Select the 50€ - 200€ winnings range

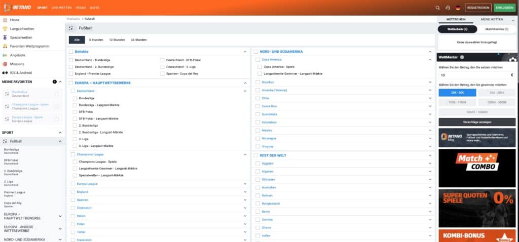point(497,93)
